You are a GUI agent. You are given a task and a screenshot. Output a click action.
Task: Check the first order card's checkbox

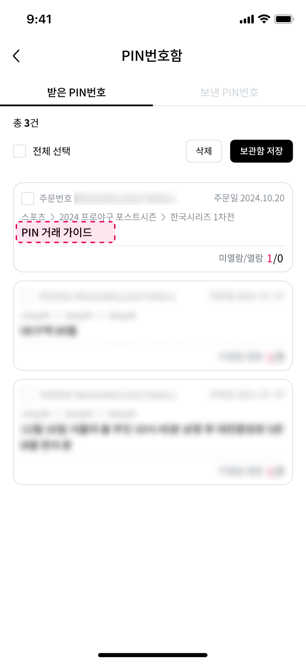click(x=28, y=199)
